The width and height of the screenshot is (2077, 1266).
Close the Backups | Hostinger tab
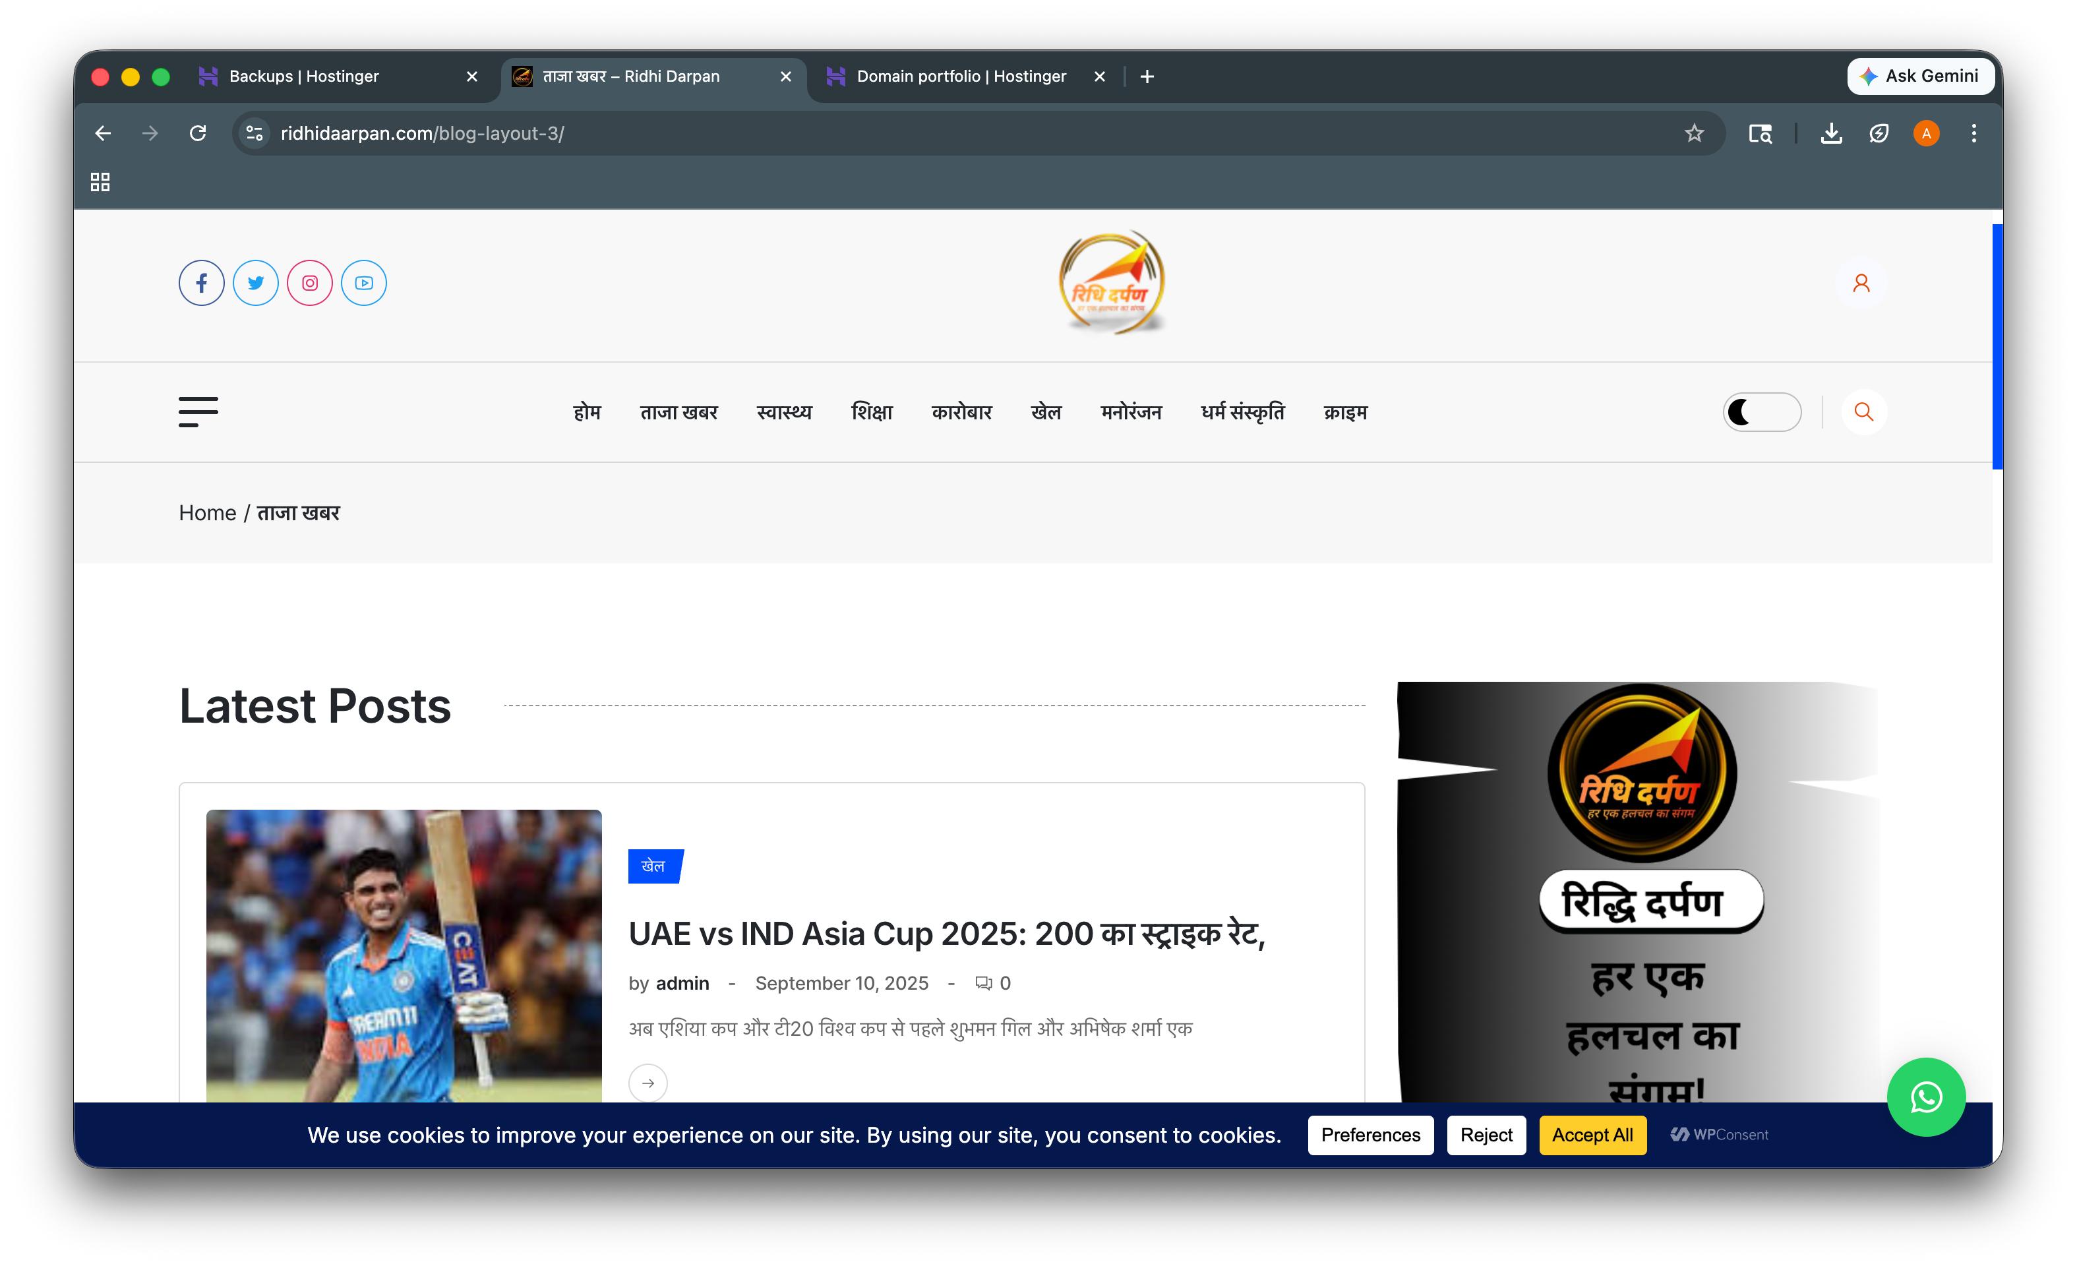coord(472,76)
